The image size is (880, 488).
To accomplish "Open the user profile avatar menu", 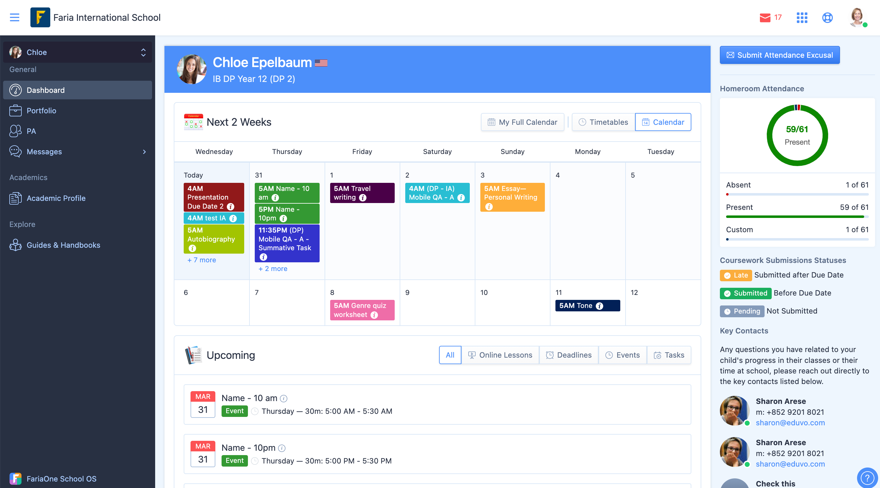I will (x=857, y=17).
